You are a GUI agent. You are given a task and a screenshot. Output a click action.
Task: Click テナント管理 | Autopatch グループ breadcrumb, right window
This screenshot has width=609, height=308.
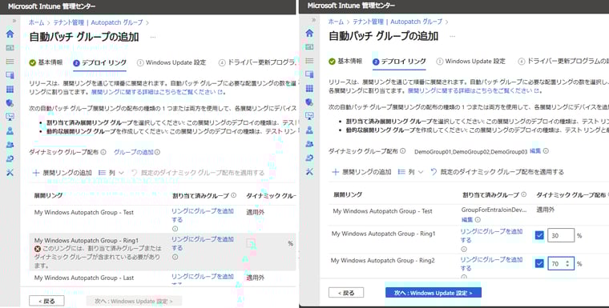[397, 22]
